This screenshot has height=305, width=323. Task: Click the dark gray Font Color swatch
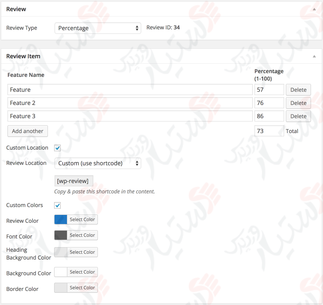[x=61, y=235]
